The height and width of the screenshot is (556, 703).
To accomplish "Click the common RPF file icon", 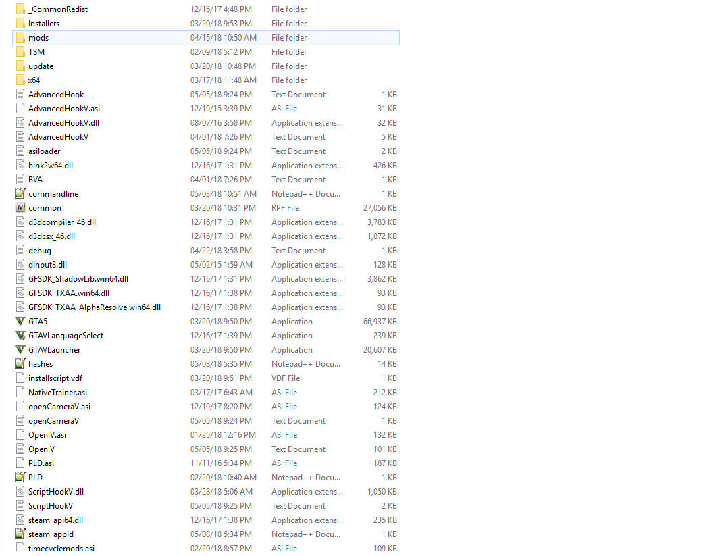I will point(20,208).
